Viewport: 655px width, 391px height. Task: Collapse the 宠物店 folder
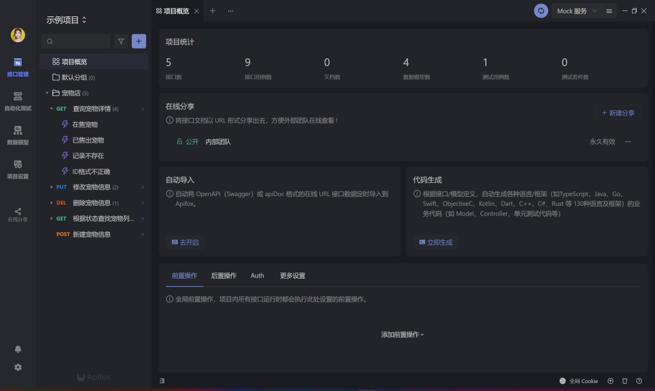pos(47,93)
